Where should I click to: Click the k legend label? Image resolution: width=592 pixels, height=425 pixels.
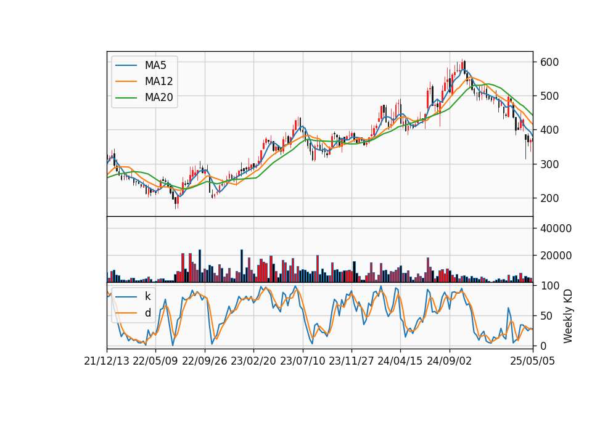click(147, 296)
